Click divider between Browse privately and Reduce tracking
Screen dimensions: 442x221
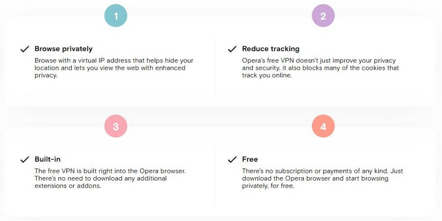point(216,66)
